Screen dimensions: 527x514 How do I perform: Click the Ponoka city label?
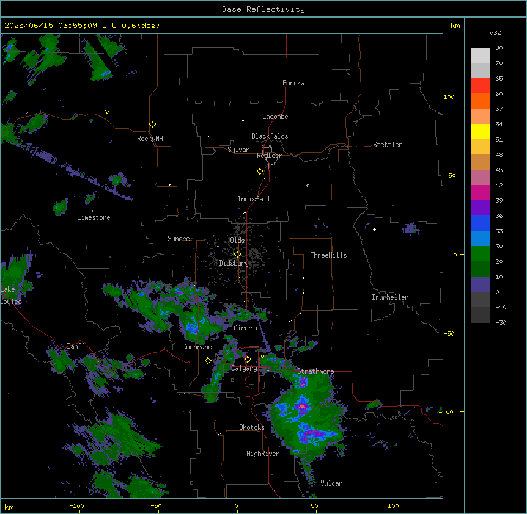[x=293, y=83]
